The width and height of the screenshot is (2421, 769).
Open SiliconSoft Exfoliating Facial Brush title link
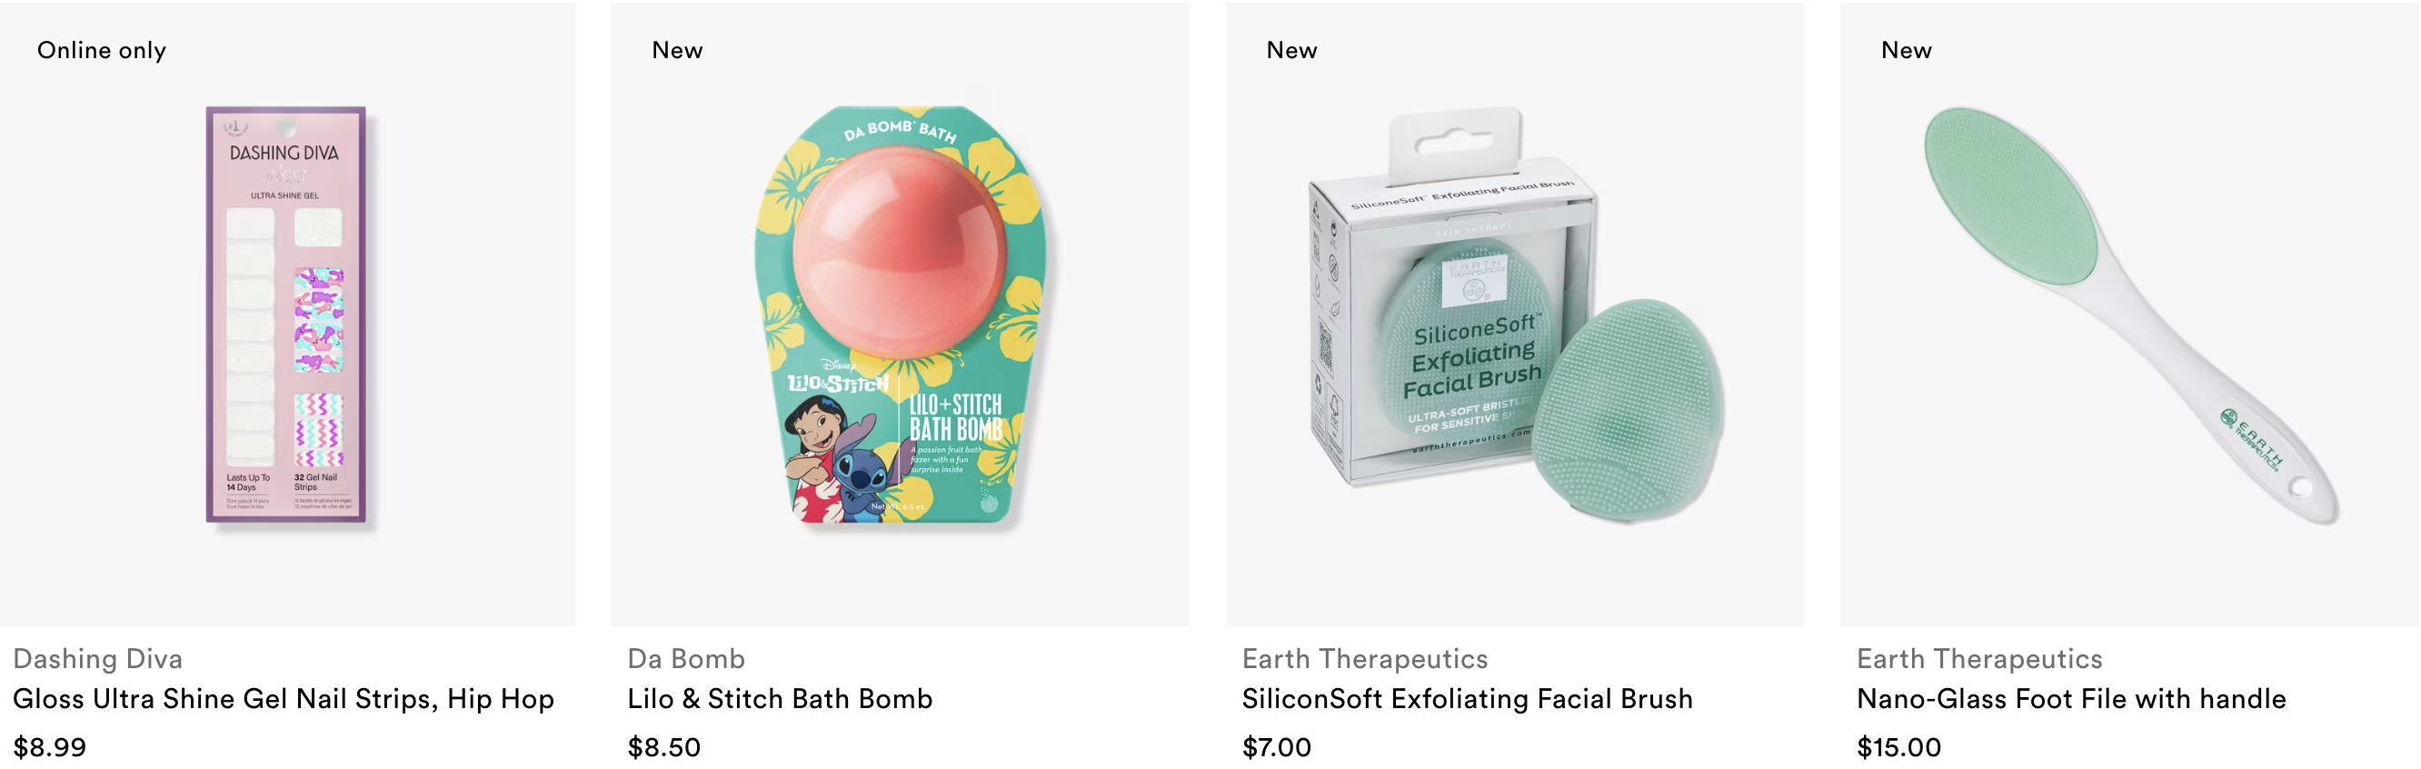point(1467,699)
